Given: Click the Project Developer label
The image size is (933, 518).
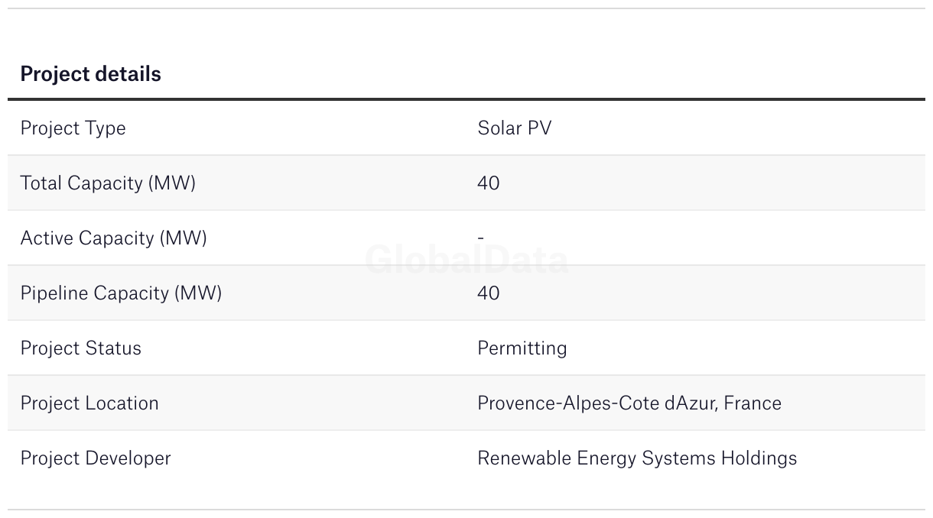Looking at the screenshot, I should click(96, 458).
